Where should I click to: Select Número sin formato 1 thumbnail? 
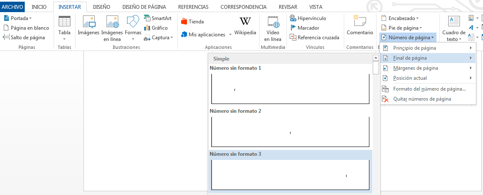290,89
